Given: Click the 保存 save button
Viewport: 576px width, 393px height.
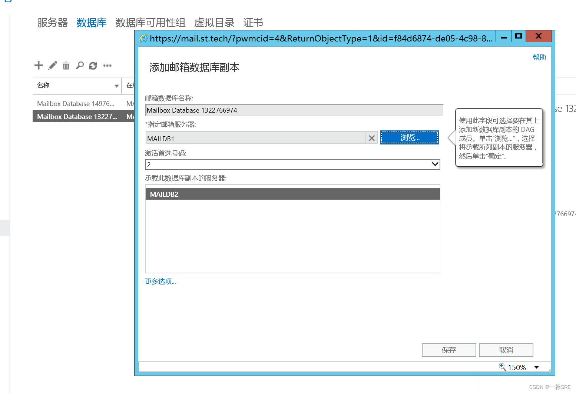Looking at the screenshot, I should [449, 350].
